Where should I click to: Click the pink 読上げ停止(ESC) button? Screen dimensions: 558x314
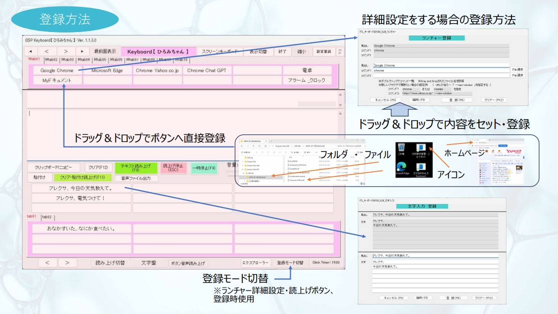[x=173, y=168]
